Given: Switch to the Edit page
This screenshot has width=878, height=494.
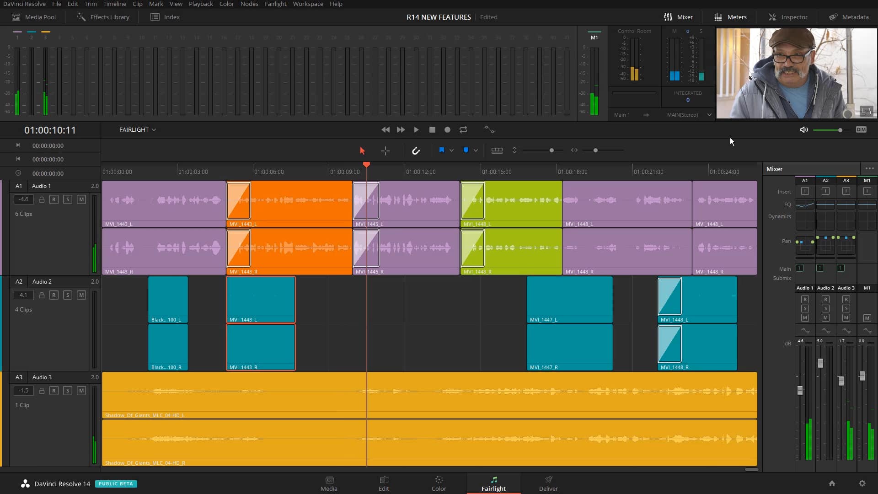Looking at the screenshot, I should (384, 483).
